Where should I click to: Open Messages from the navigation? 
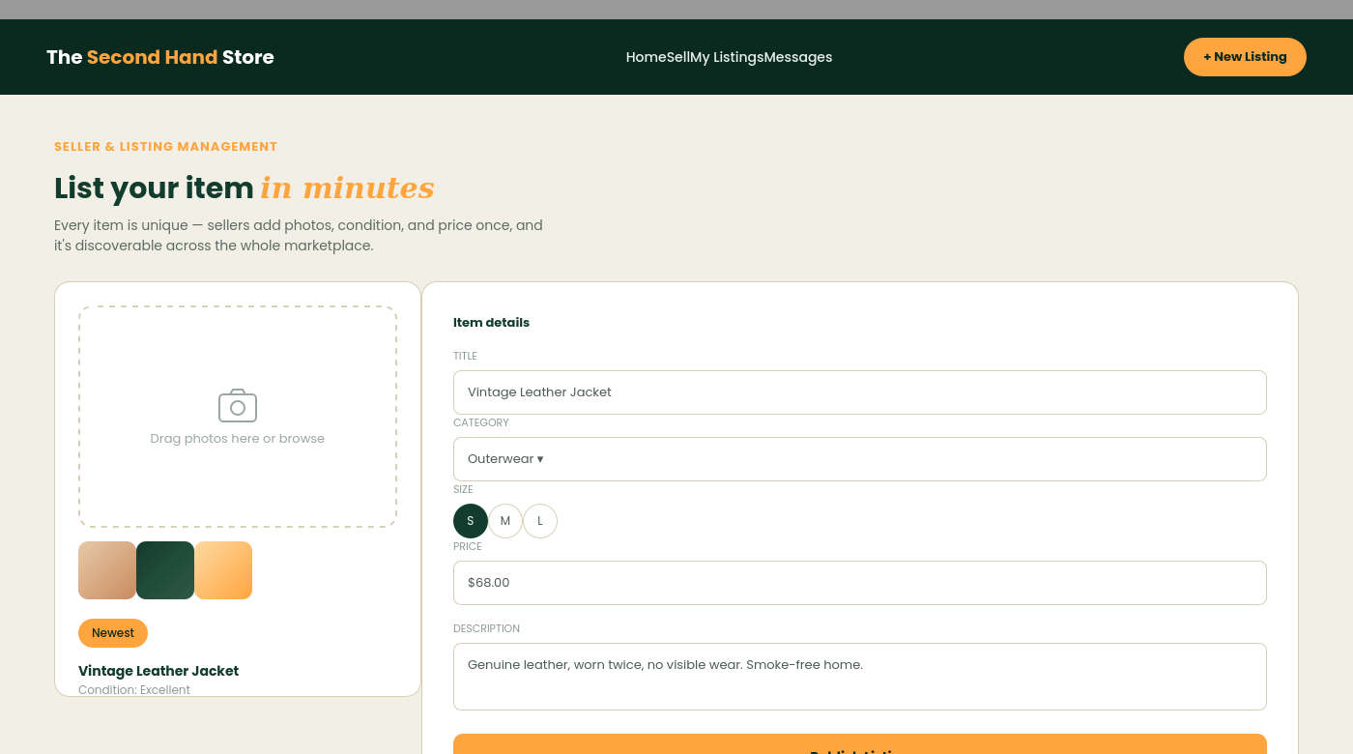(798, 57)
